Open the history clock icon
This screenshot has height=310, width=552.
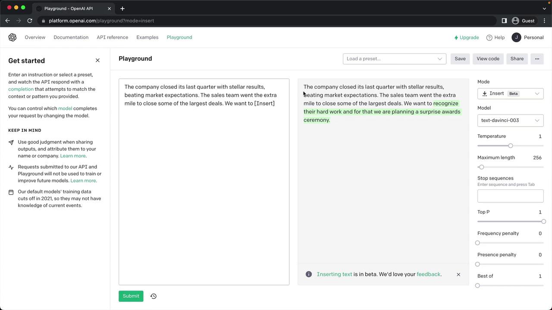tap(153, 296)
